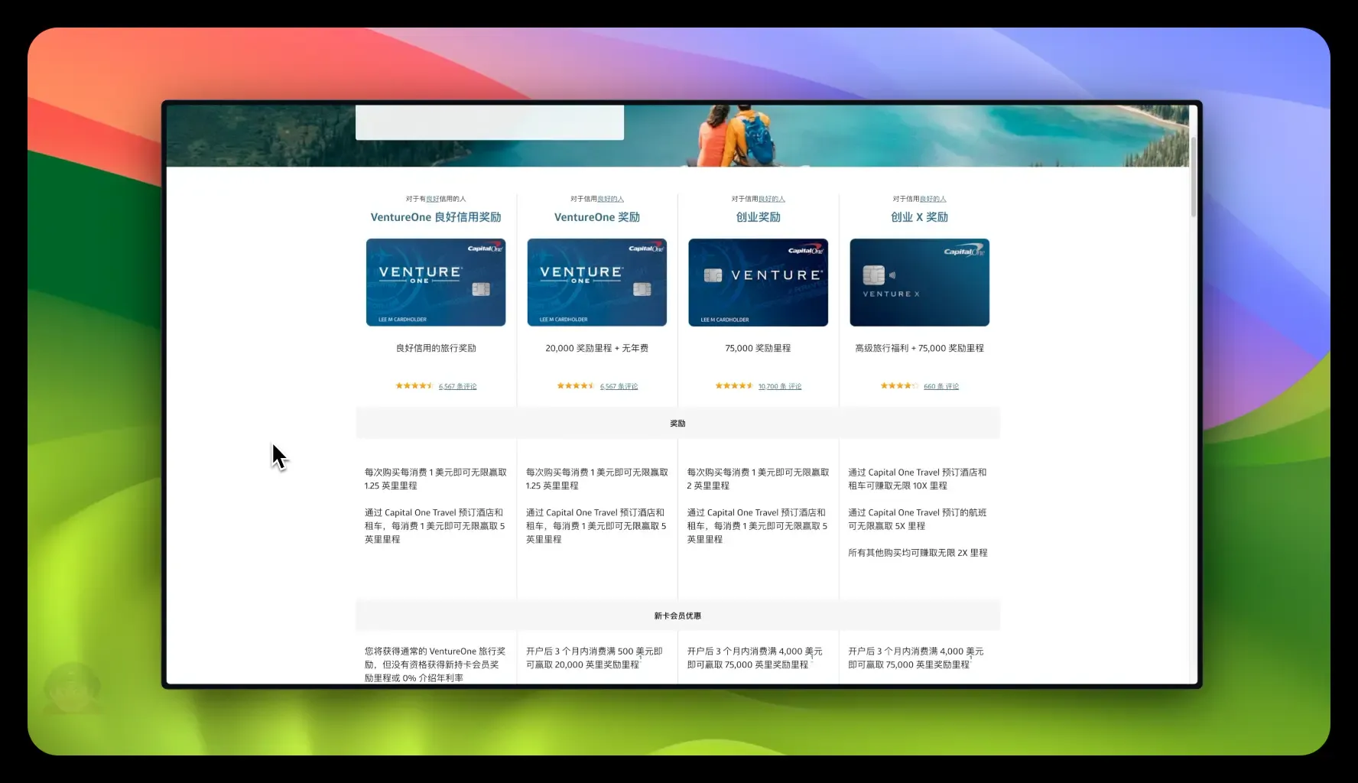
Task: Click Capital One Travel hotel text under 创业奖励
Action: [757, 526]
